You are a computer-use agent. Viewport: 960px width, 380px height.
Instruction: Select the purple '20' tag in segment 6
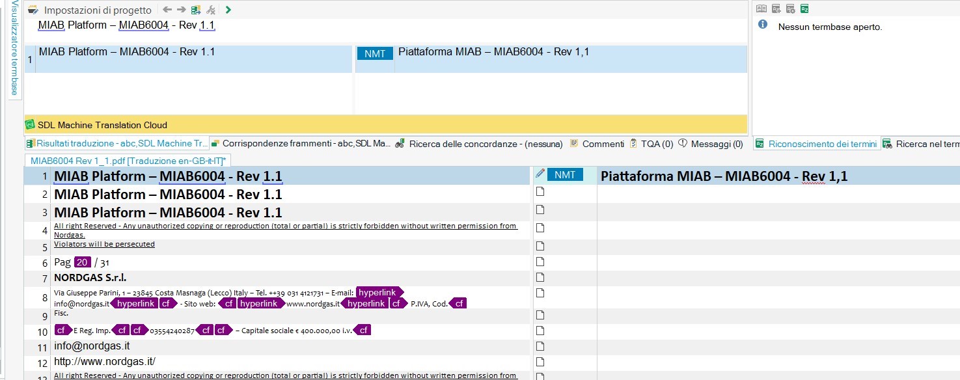82,262
